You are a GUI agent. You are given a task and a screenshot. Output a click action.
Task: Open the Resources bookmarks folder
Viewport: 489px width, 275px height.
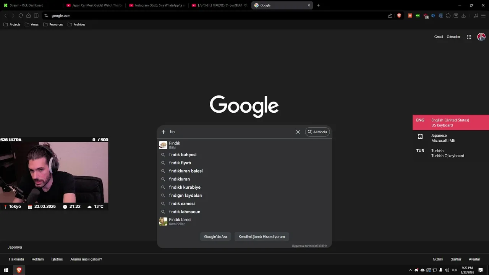click(53, 24)
